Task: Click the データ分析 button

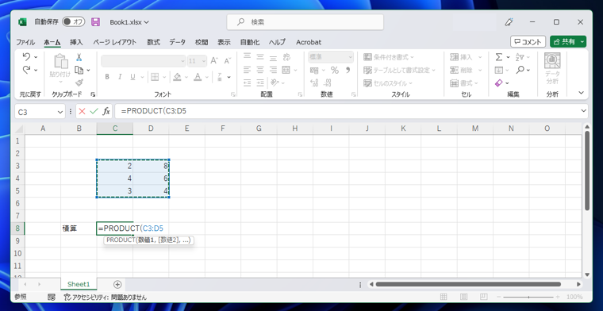Action: click(x=552, y=69)
